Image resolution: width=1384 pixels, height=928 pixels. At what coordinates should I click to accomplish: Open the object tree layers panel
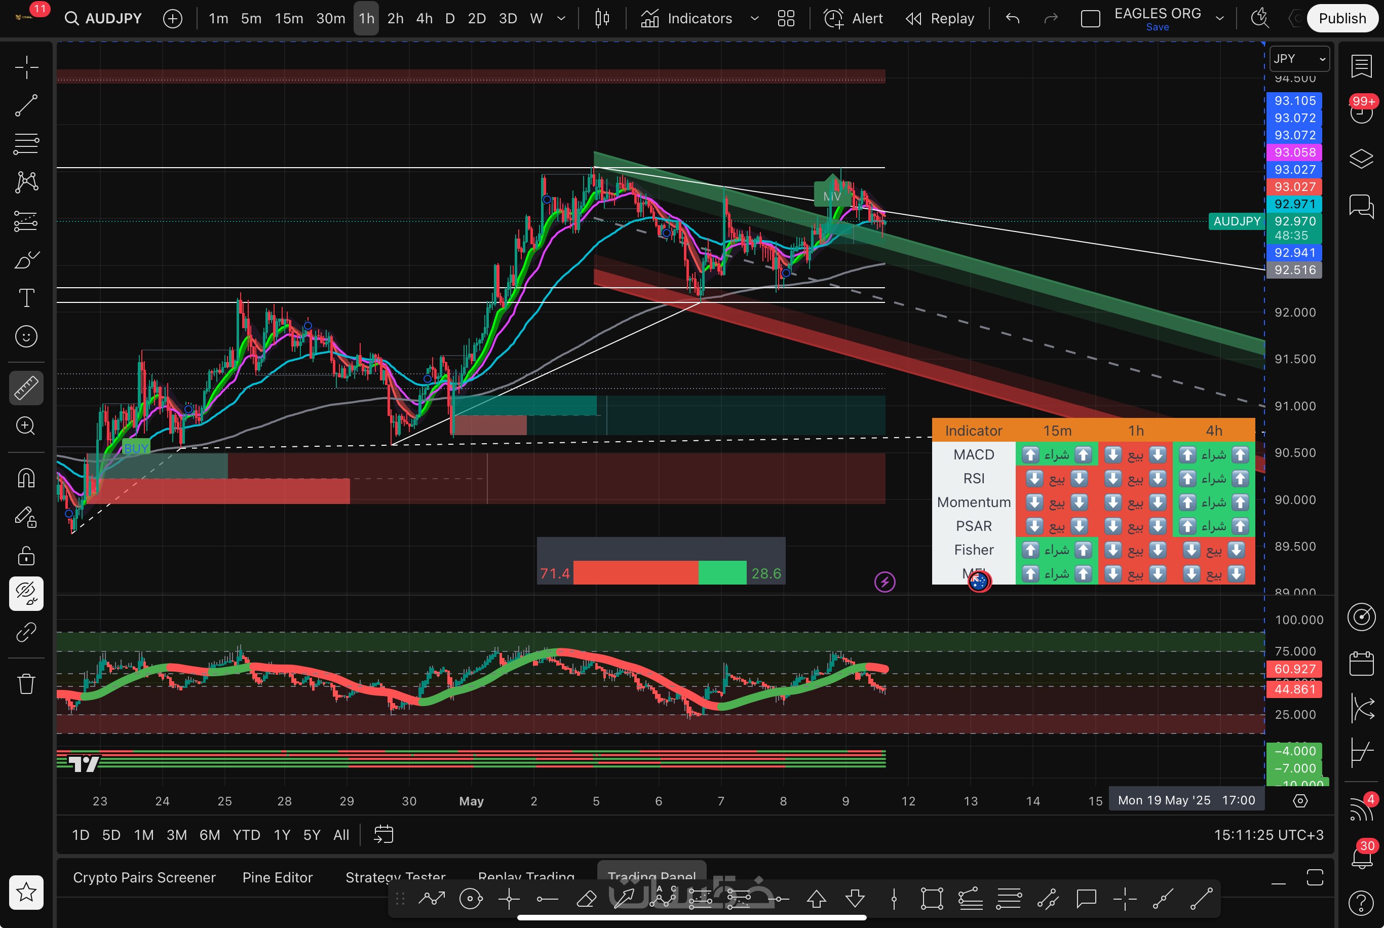point(1361,159)
